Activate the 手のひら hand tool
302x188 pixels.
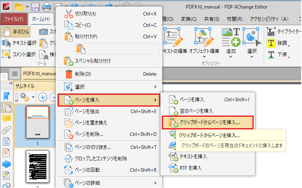click(16, 32)
